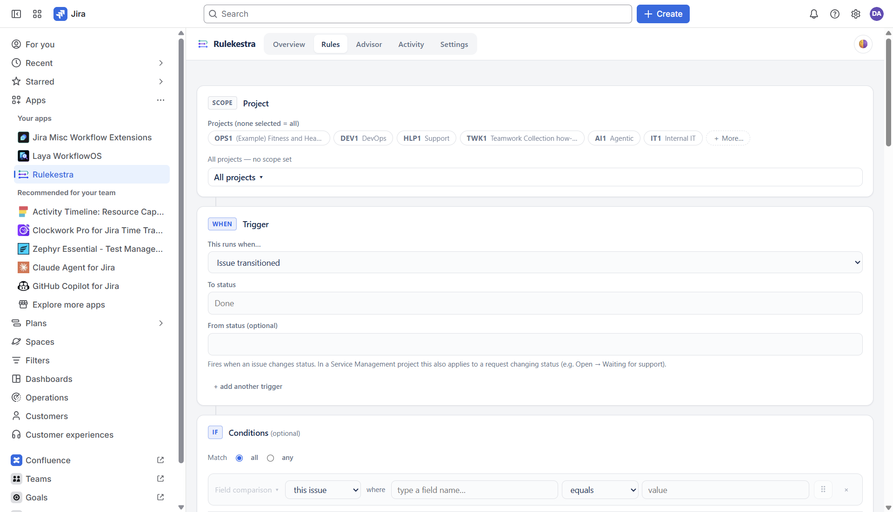Open the DA profile avatar
Image resolution: width=893 pixels, height=512 pixels.
tap(877, 14)
